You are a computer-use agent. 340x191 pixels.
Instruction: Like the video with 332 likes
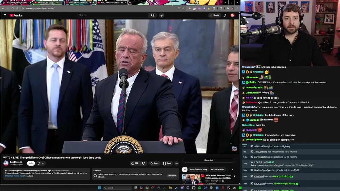(135, 163)
